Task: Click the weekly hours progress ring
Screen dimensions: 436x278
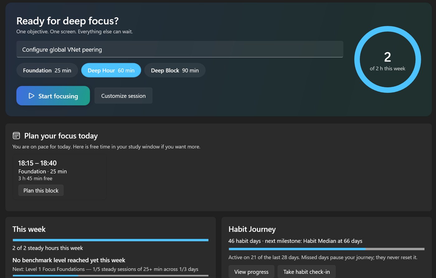Action: (x=387, y=59)
